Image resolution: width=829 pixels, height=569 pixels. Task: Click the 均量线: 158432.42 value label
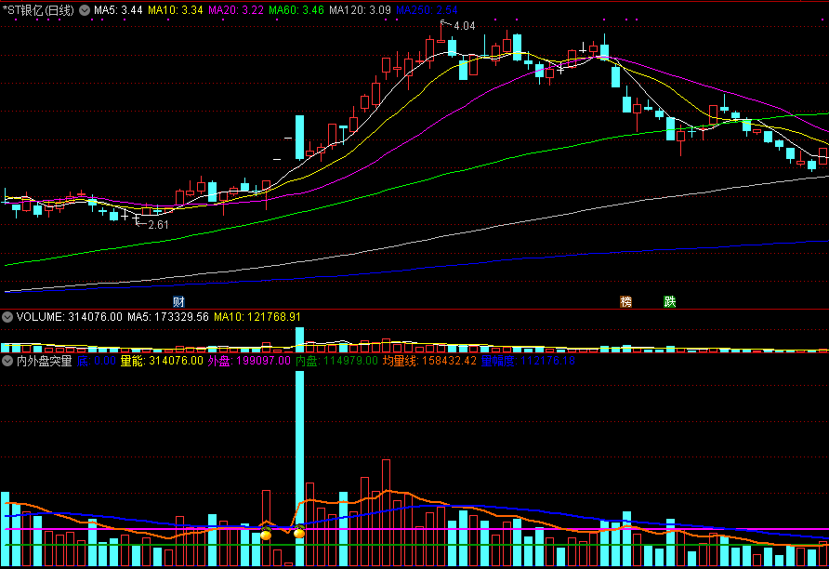(x=429, y=361)
